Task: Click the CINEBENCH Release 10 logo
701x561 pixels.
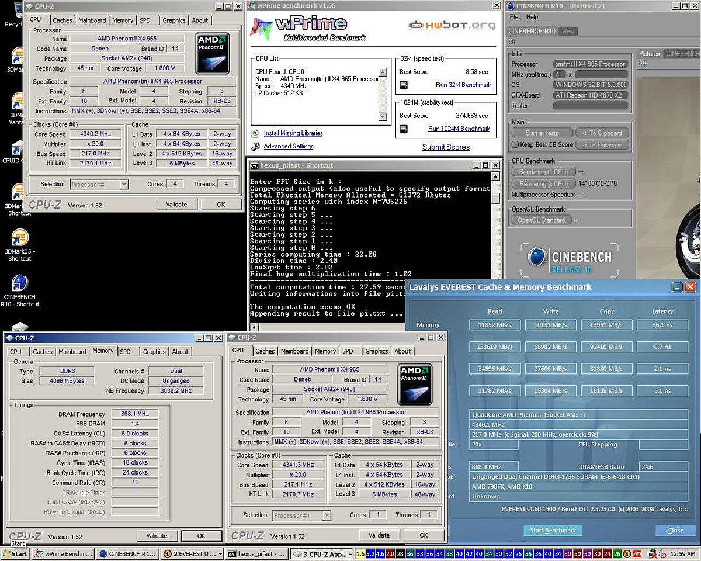Action: (x=568, y=261)
